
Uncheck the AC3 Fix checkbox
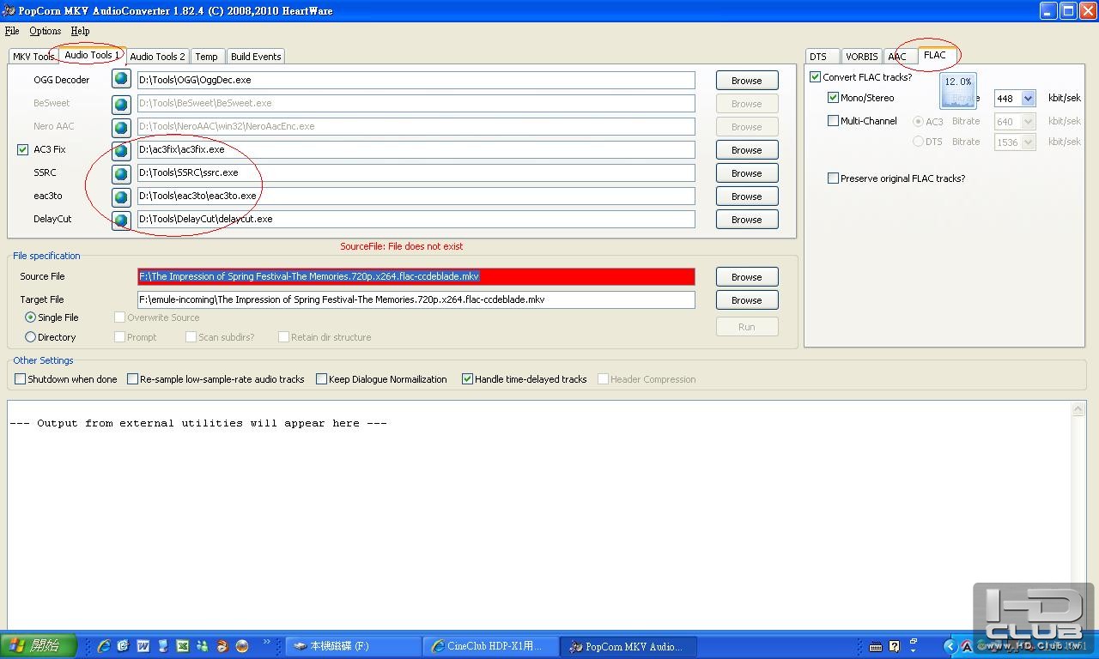[x=23, y=149]
